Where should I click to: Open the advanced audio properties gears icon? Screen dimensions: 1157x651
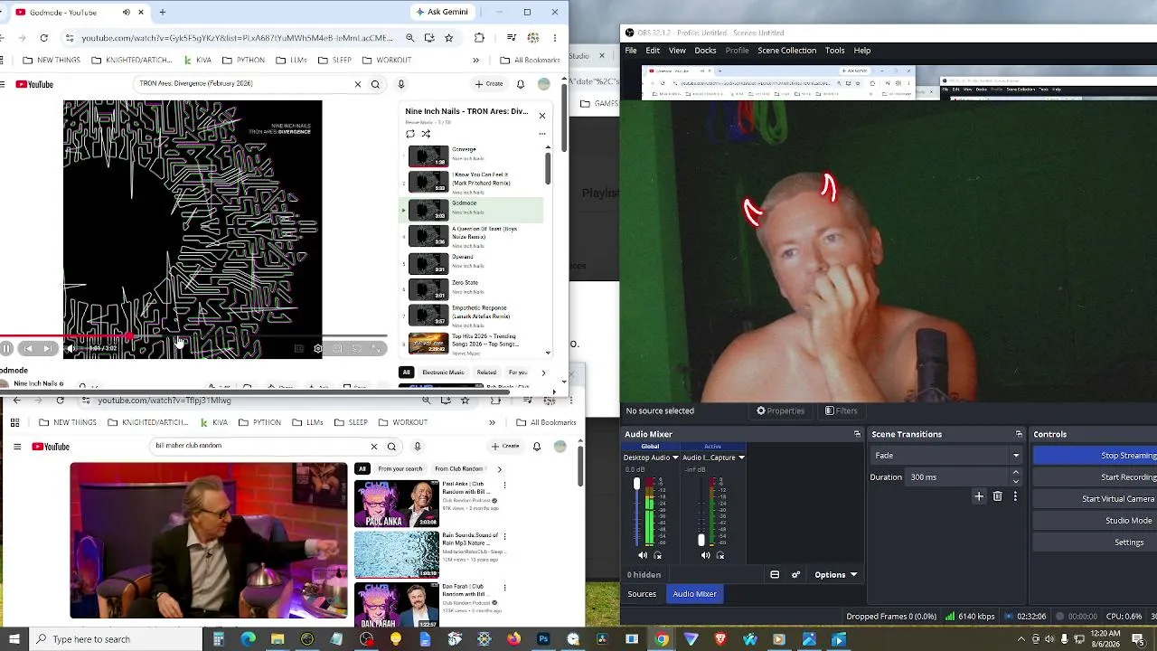pos(795,575)
